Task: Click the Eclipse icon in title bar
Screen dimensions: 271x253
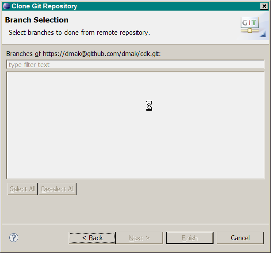Action: (7, 6)
